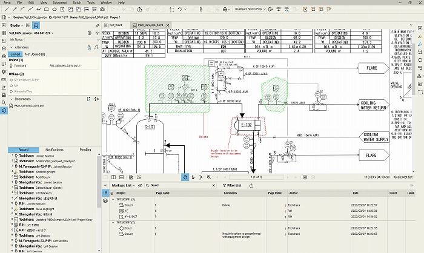Select the Arrow markup tool
Viewport: 424px width, 253px height.
click(x=15, y=10)
